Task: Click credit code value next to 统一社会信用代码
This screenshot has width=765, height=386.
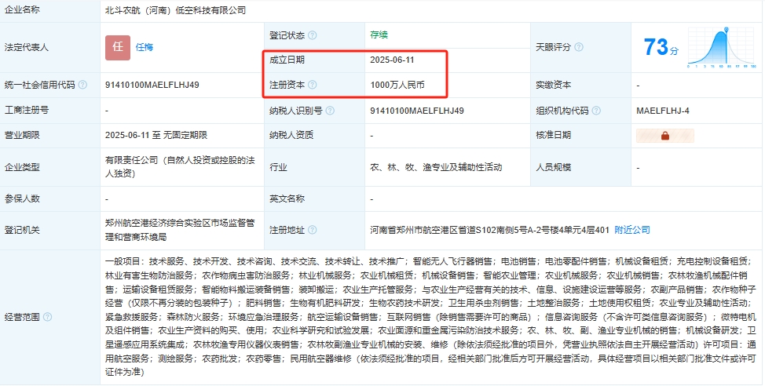Action: (152, 85)
